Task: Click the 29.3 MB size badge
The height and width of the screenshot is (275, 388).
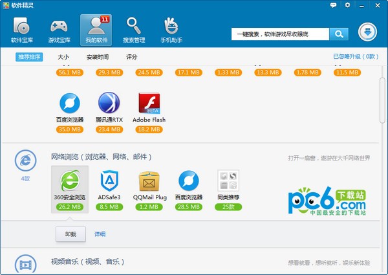Action: point(109,72)
